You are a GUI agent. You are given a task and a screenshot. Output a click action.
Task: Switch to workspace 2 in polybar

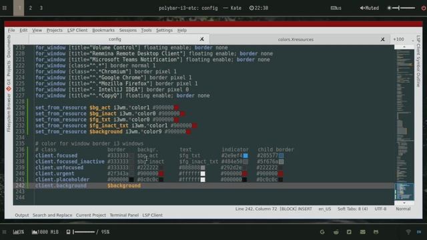(x=31, y=8)
